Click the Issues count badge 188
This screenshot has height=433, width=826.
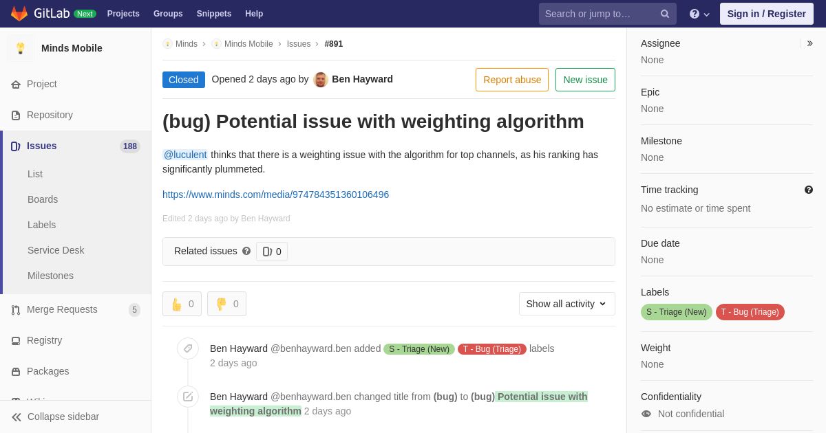click(x=130, y=146)
